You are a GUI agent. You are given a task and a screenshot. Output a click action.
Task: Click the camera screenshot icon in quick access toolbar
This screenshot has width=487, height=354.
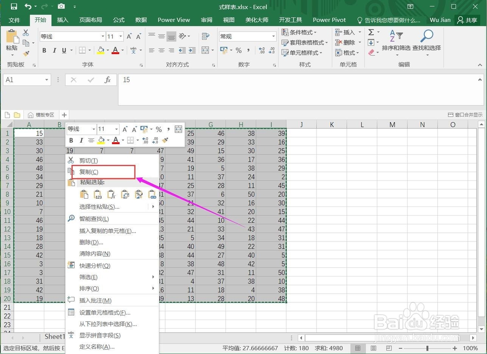tap(61, 6)
